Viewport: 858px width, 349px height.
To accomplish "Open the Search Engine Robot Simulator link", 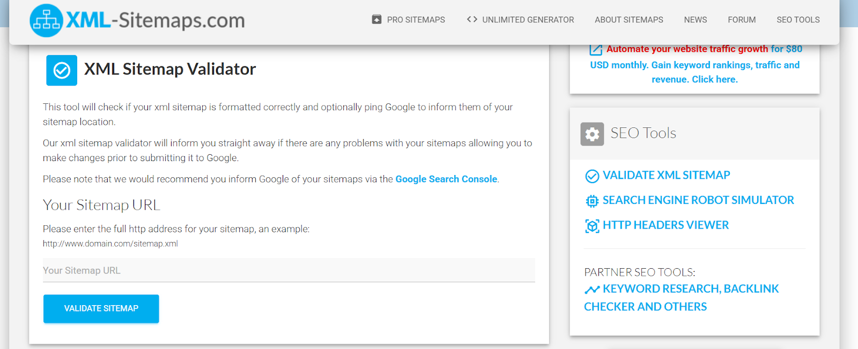I will (698, 200).
